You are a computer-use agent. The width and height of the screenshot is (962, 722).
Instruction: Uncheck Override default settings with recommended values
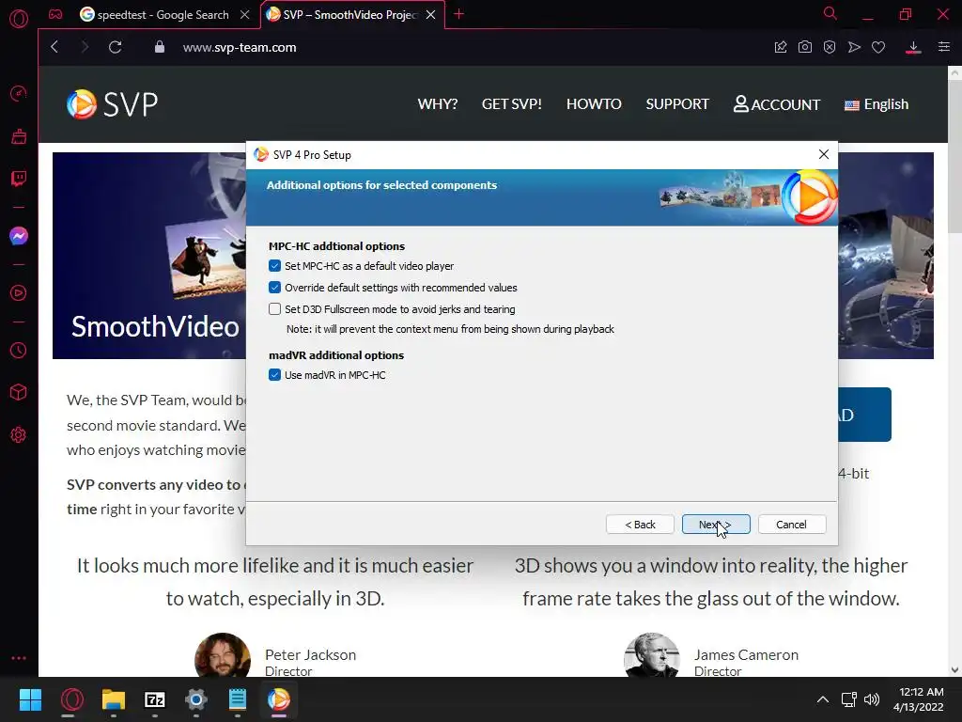[275, 288]
